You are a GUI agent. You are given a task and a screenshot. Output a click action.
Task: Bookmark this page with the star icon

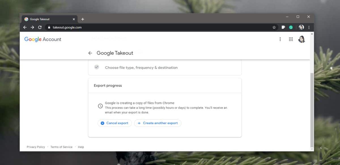pos(274,27)
